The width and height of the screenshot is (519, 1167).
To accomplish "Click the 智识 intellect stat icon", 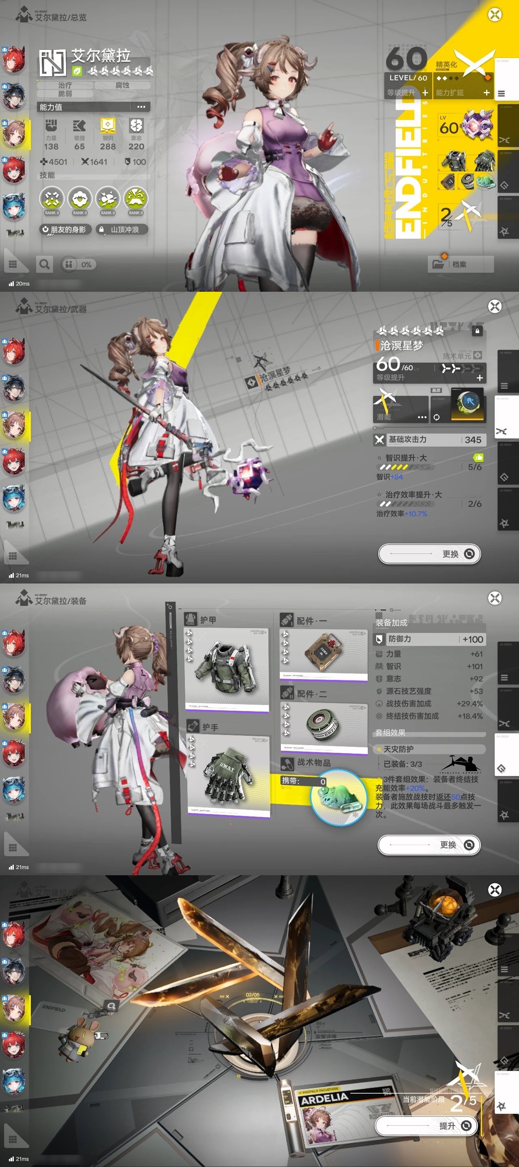I will click(x=108, y=126).
